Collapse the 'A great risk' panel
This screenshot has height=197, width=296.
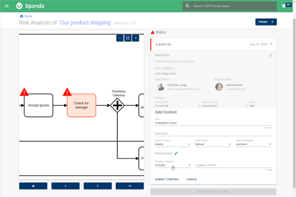(271, 44)
